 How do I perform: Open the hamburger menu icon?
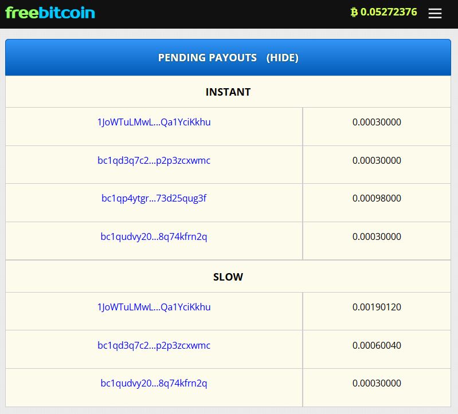pyautogui.click(x=434, y=13)
